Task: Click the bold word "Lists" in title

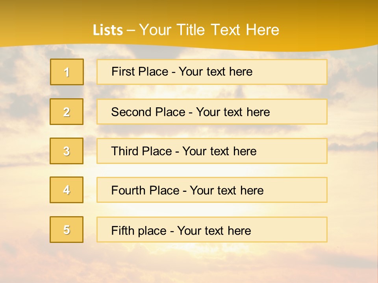Action: point(107,30)
